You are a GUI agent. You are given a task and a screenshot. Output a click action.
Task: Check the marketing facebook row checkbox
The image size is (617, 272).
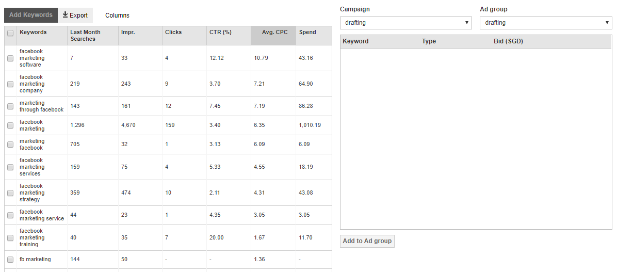point(10,145)
